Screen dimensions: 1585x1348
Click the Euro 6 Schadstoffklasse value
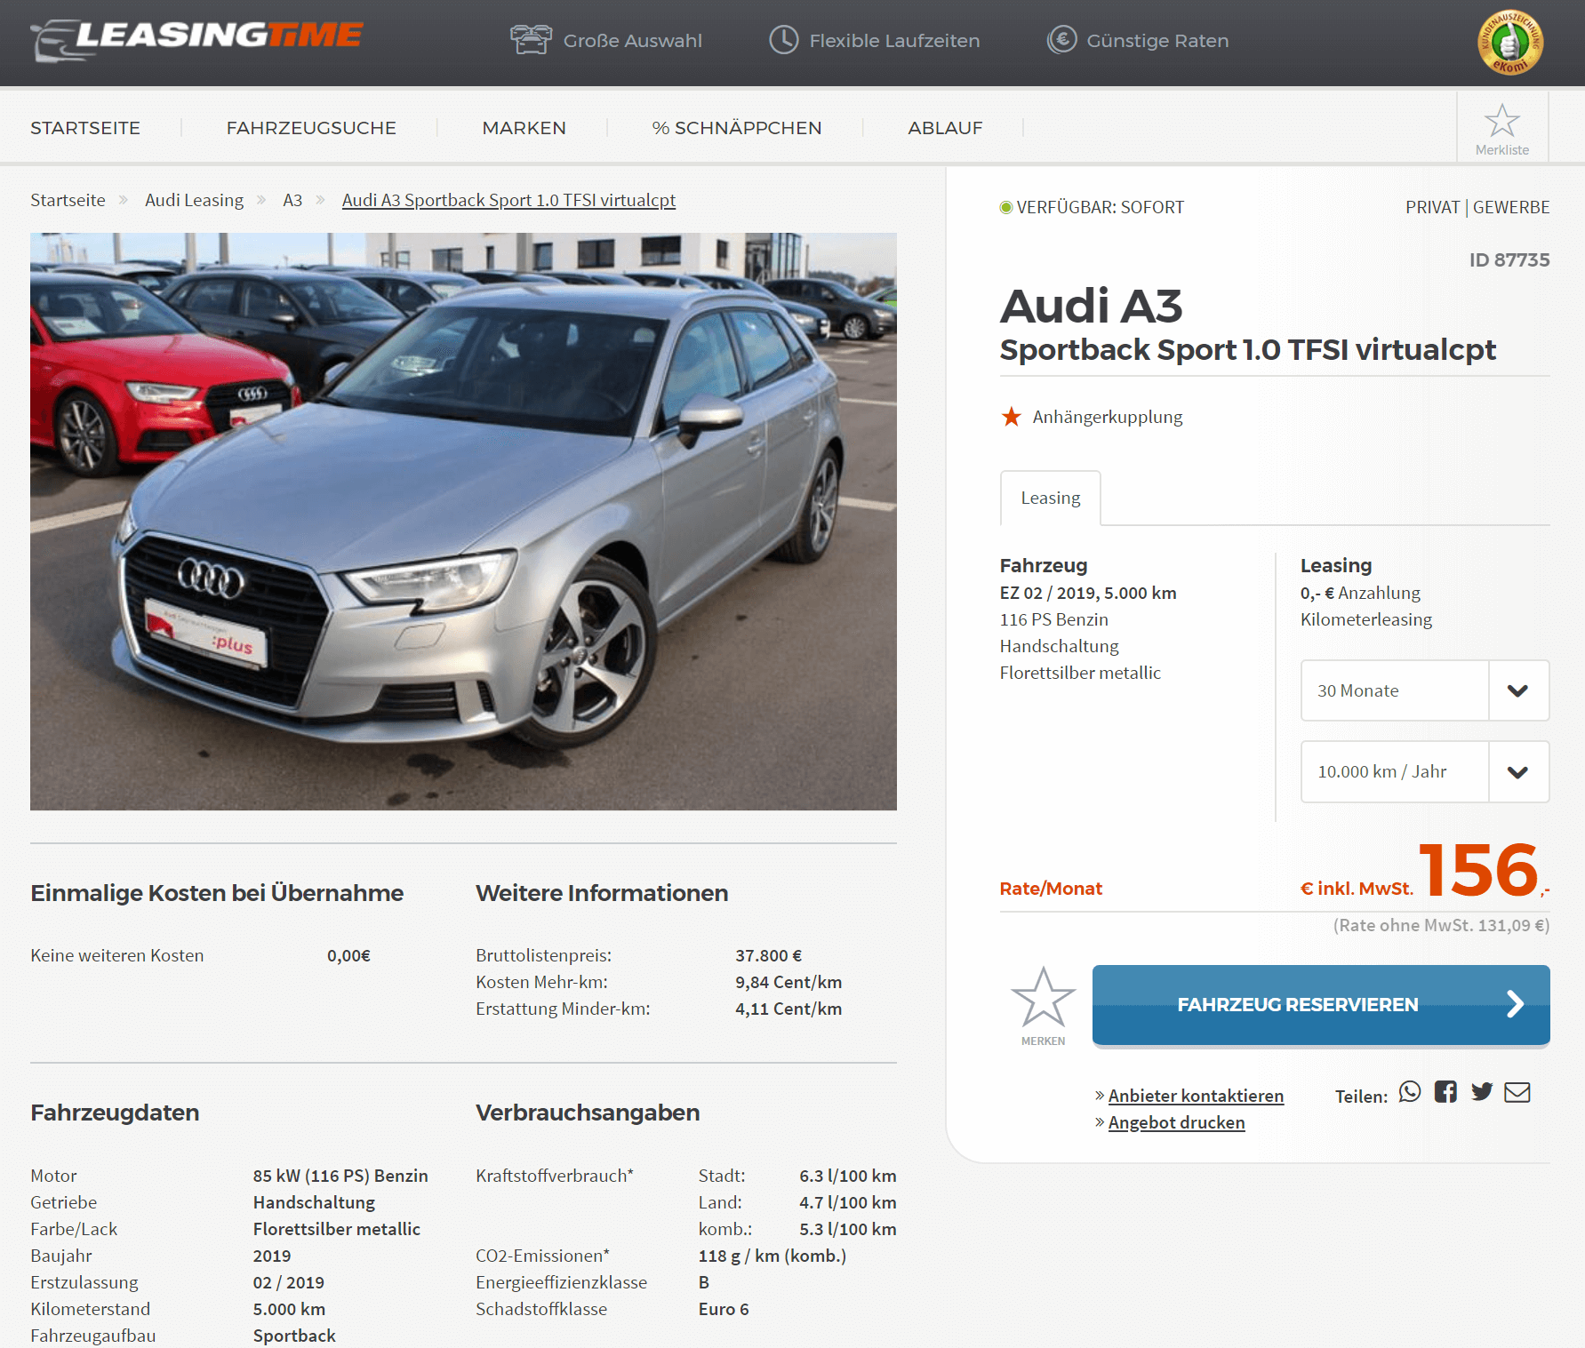coord(724,1309)
